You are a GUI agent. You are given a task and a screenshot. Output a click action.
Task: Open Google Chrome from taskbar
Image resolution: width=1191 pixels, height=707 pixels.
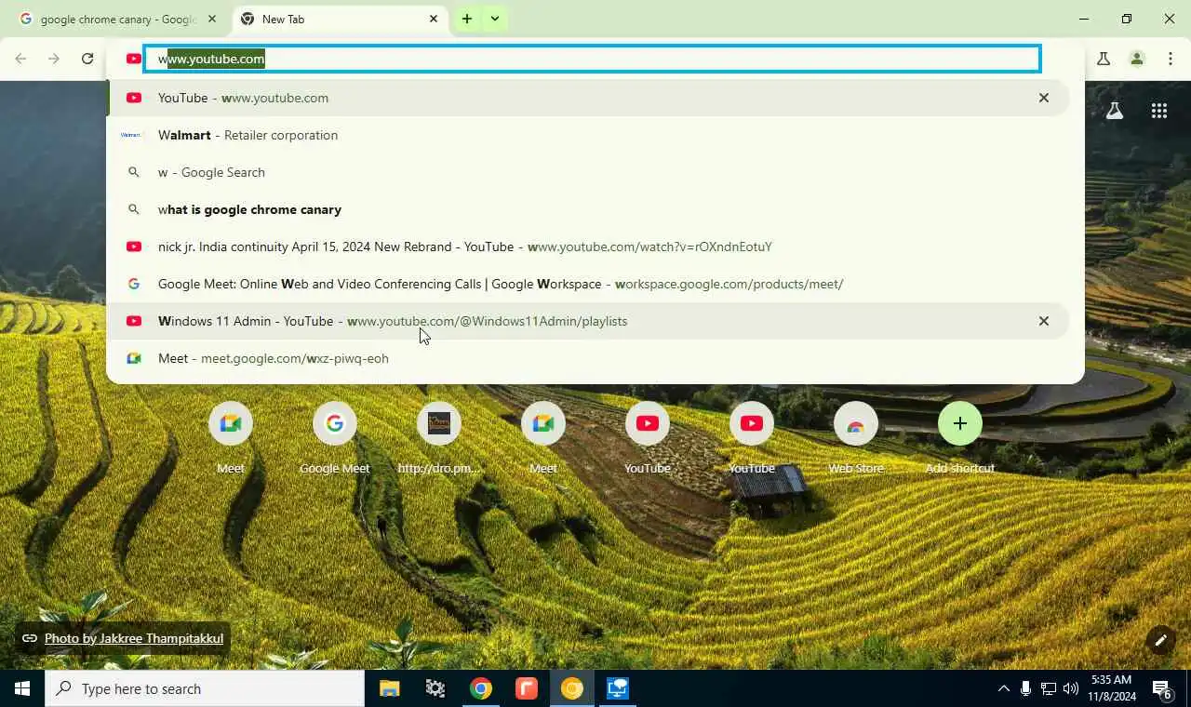pos(480,688)
